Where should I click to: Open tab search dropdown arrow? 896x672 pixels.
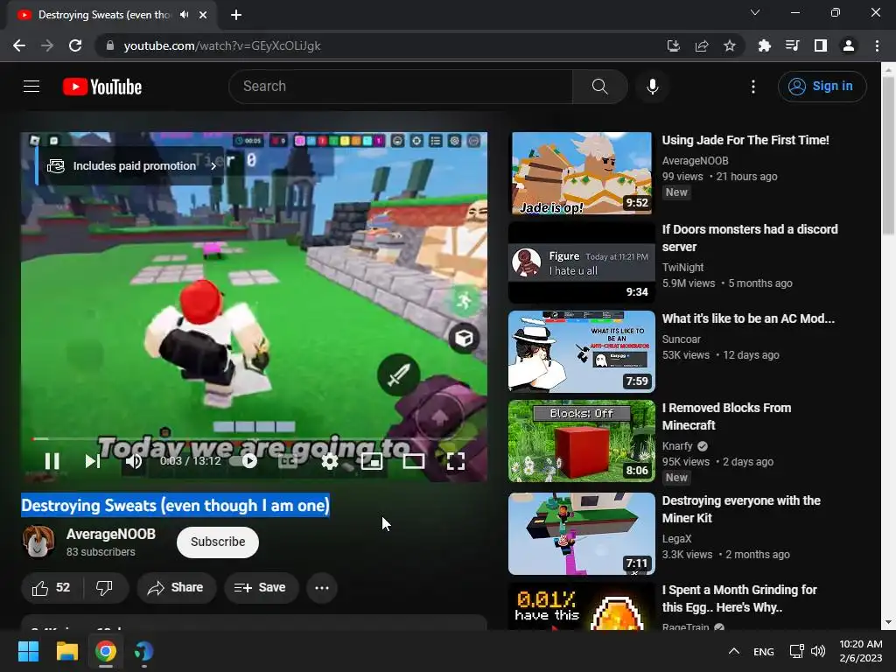(x=755, y=12)
